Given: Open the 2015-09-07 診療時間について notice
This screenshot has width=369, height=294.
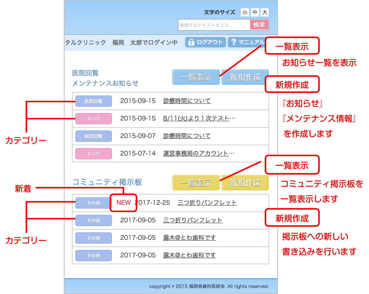Looking at the screenshot, I should 187,136.
